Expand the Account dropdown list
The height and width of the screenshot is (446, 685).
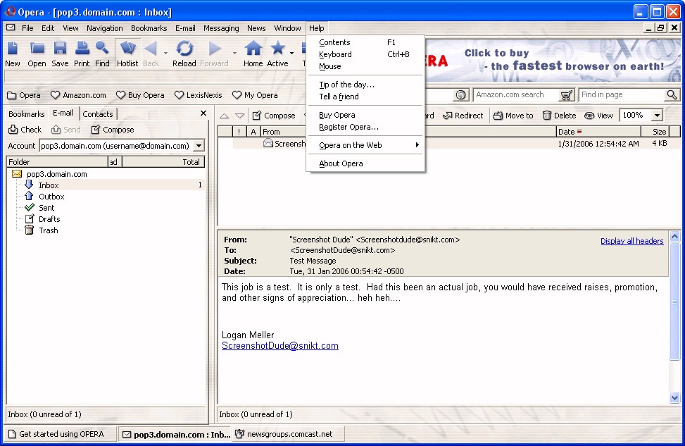[199, 146]
